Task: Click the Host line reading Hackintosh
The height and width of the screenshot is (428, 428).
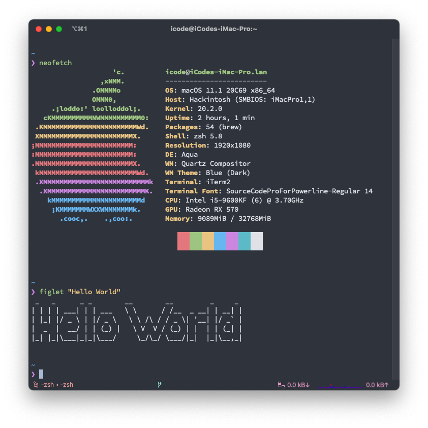Action: pyautogui.click(x=240, y=99)
